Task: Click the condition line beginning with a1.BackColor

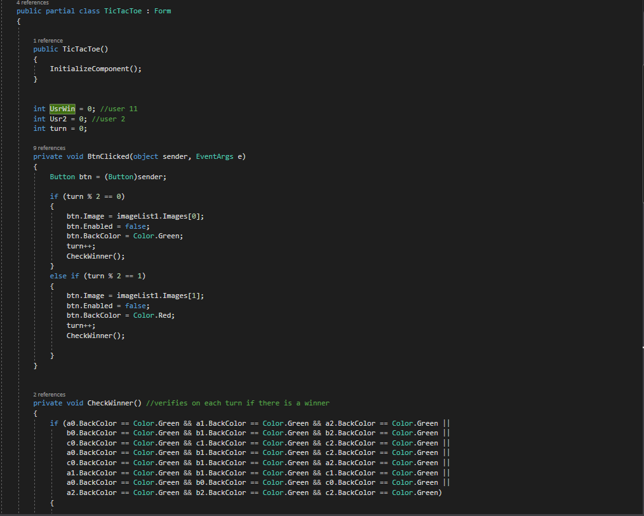Action: click(x=258, y=473)
